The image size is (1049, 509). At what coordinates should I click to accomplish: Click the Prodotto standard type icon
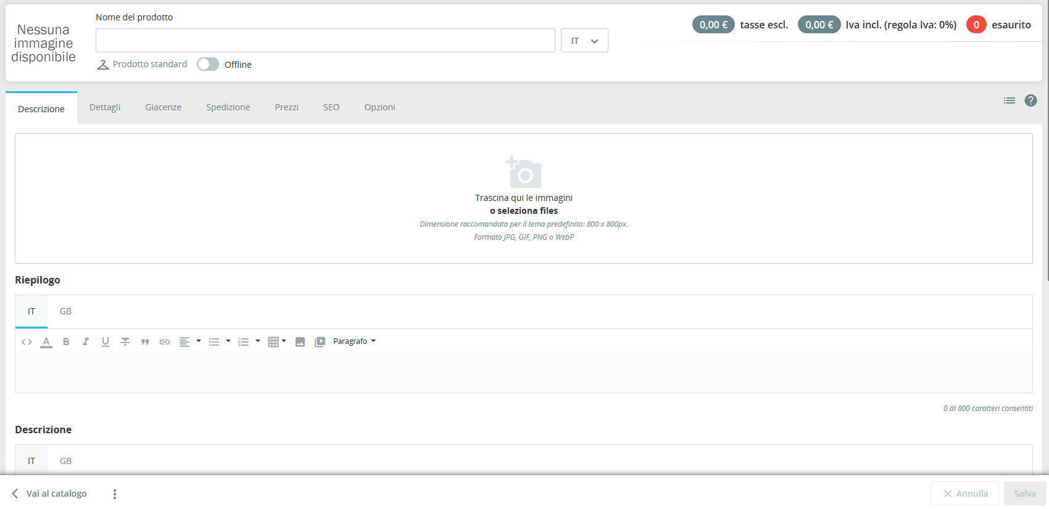click(x=103, y=65)
